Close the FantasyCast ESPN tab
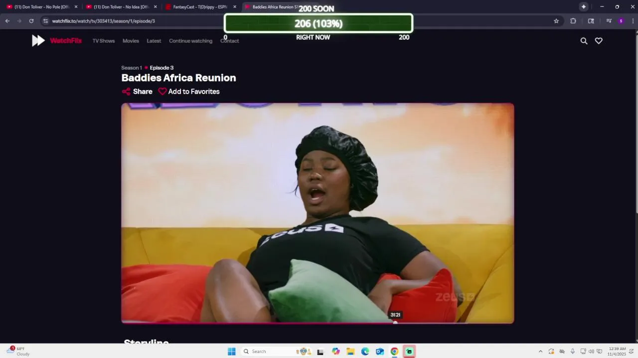The width and height of the screenshot is (638, 358). 235,7
